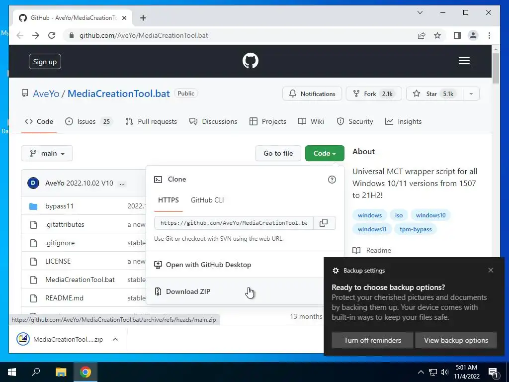
Task: Open Chrome tab search chevron
Action: point(420,12)
